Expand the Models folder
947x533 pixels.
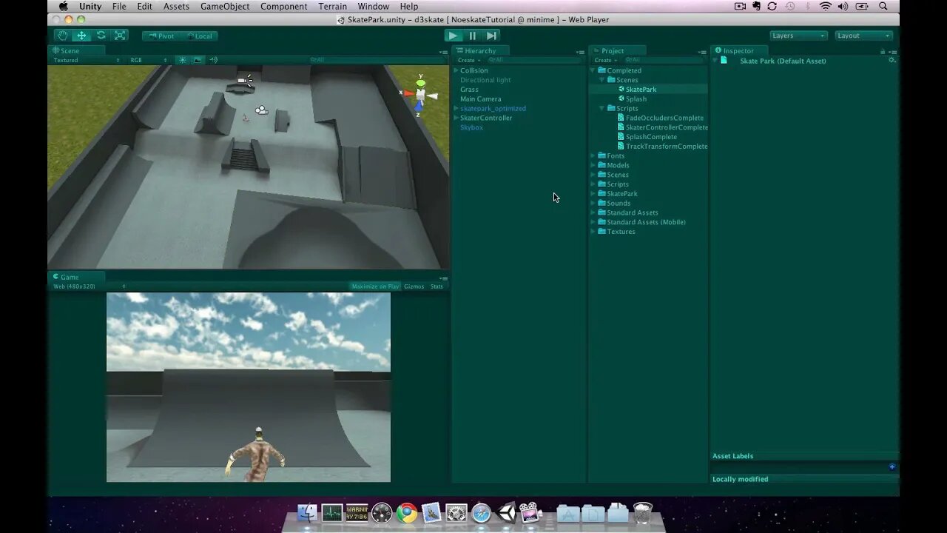[x=593, y=165]
